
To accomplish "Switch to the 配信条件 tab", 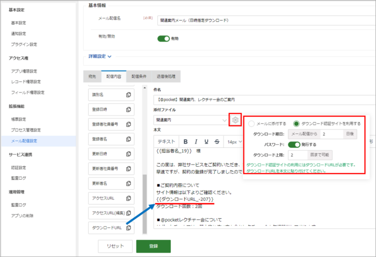I will (x=139, y=76).
